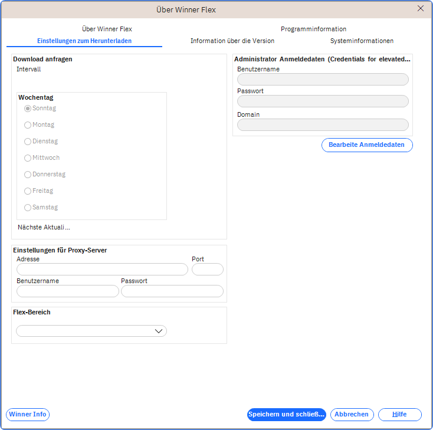Switch to the Über Winner Flex tab
This screenshot has height=430, width=433.
(107, 29)
